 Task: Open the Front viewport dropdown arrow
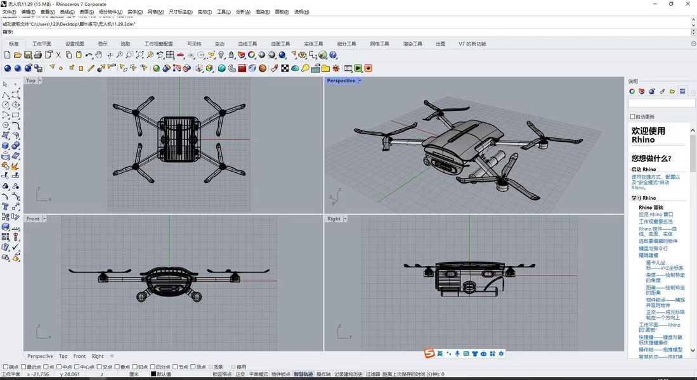44,219
